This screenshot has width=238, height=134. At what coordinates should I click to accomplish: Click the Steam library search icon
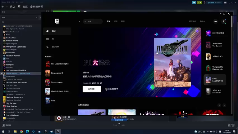(3, 22)
